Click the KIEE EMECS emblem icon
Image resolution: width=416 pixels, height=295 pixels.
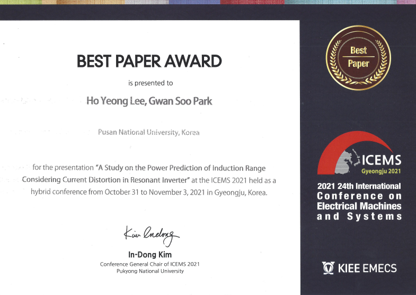(328, 268)
